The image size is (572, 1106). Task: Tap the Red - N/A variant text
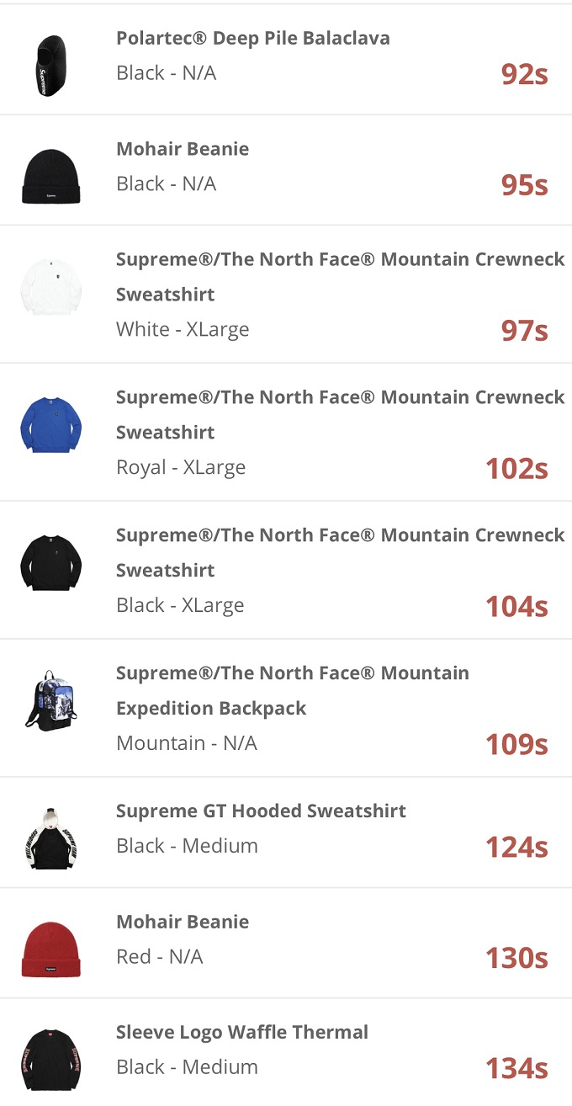click(x=160, y=957)
